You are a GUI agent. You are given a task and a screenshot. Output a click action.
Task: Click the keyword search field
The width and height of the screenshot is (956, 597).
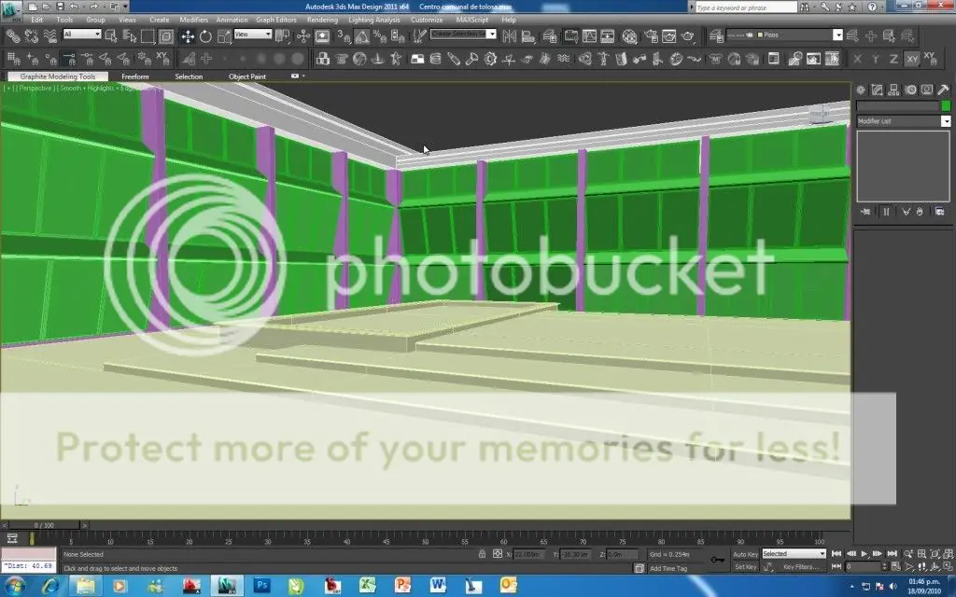tap(746, 7)
